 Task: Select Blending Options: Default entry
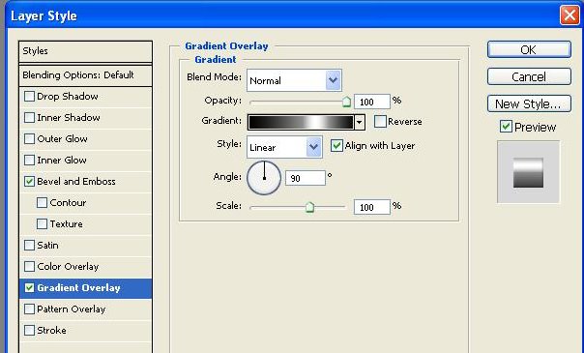click(85, 75)
